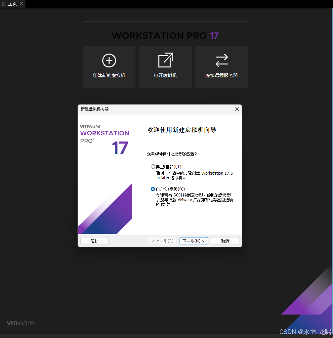Image resolution: width=333 pixels, height=338 pixels.
Task: Click the open virtual machine arrow icon
Action: (x=166, y=60)
